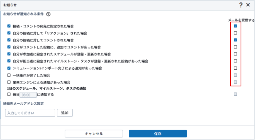Enable 一括操作が完了した場合 notification
The image size is (255, 140).
coord(9,75)
